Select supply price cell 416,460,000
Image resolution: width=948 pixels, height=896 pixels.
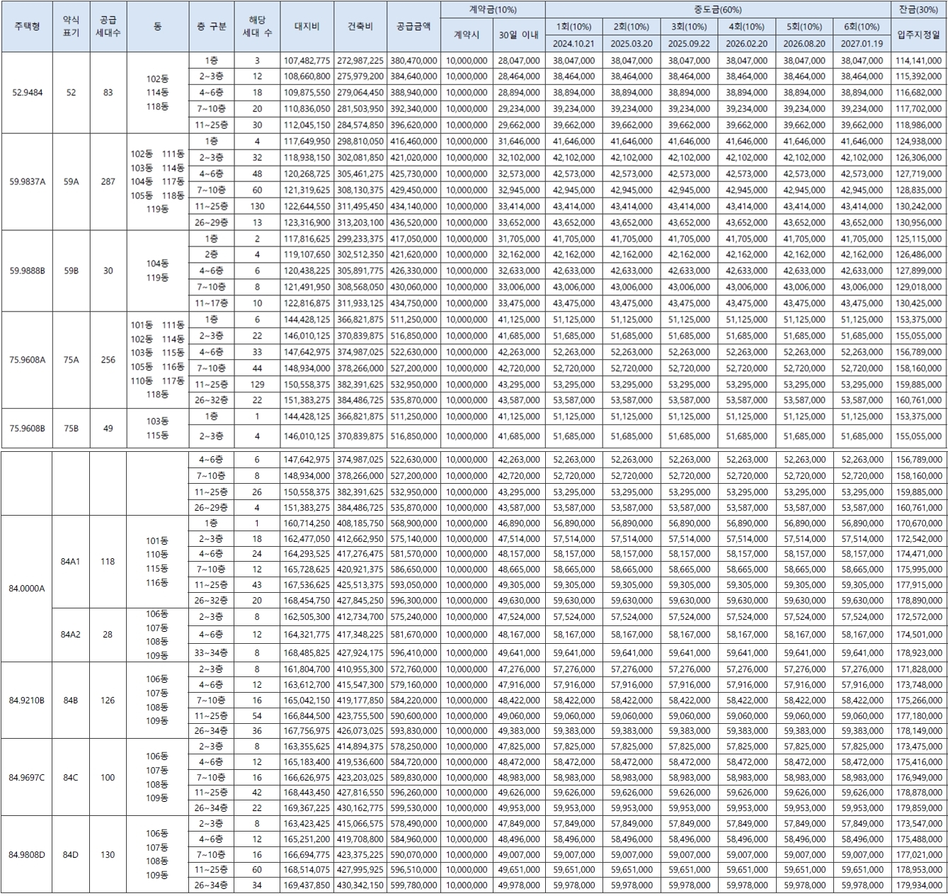point(413,141)
